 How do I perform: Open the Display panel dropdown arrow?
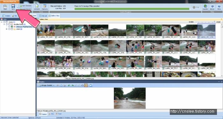coord(219,82)
